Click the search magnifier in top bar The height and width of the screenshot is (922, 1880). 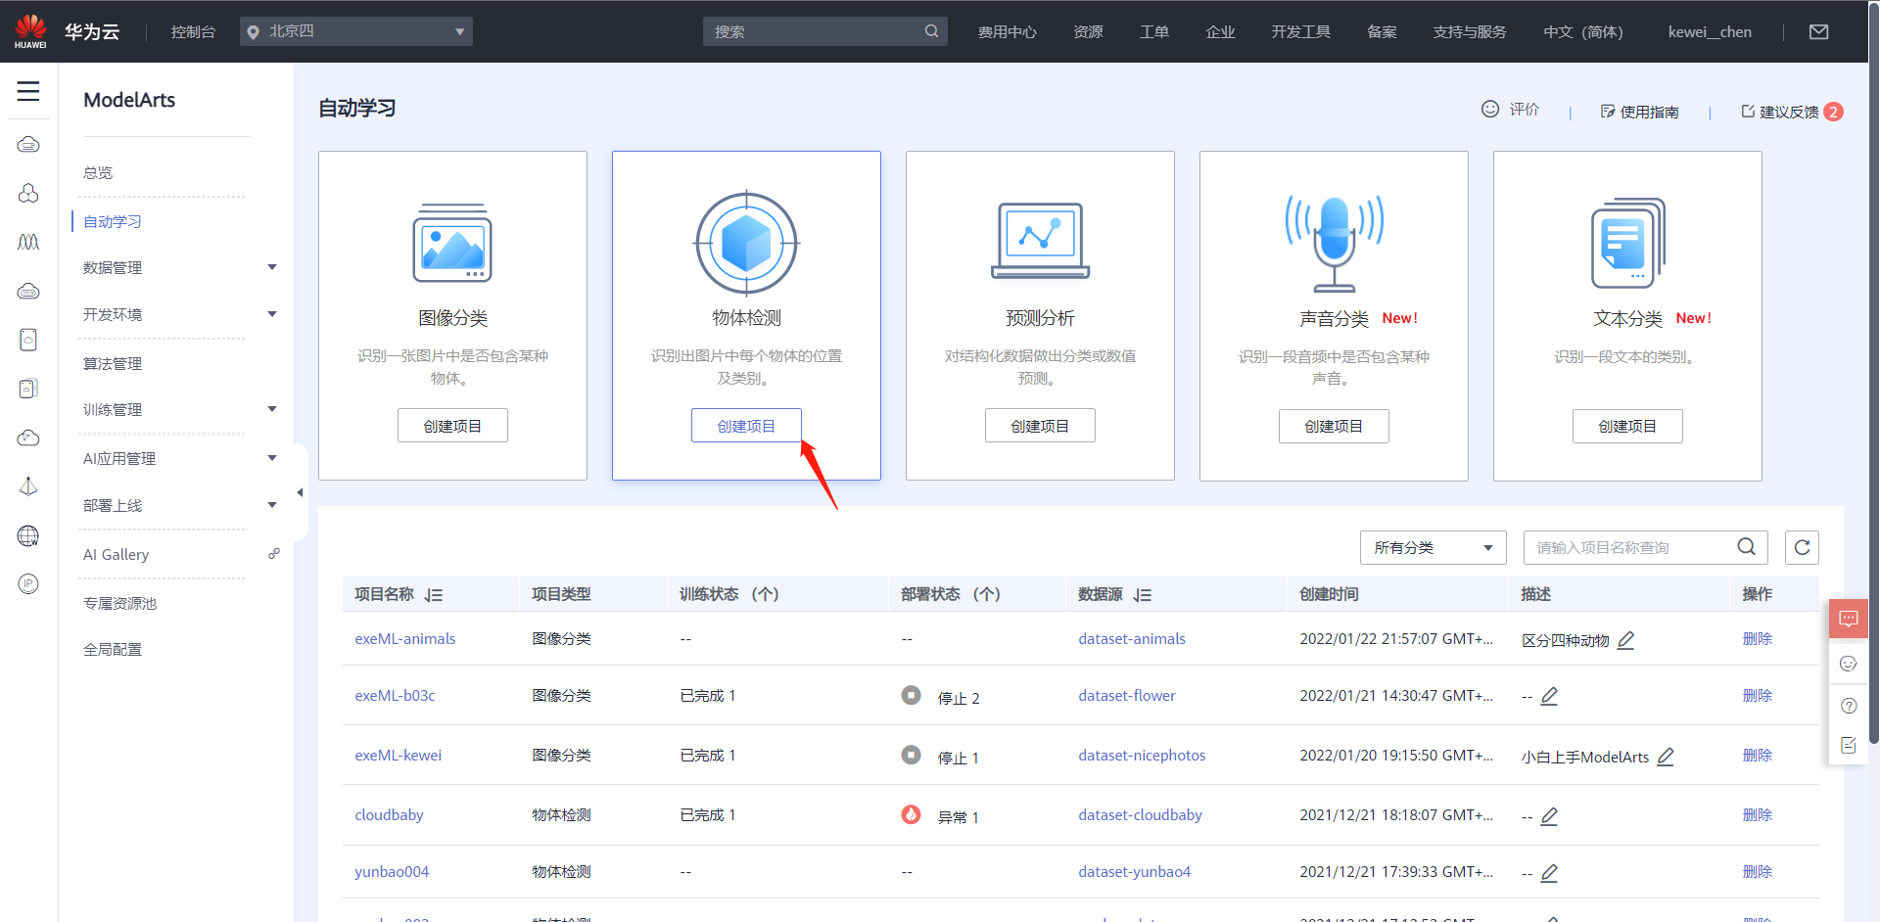[x=931, y=31]
